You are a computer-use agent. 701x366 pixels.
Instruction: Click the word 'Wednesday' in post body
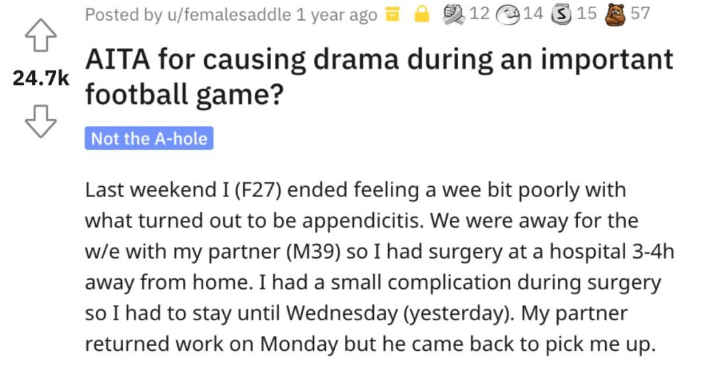[342, 313]
